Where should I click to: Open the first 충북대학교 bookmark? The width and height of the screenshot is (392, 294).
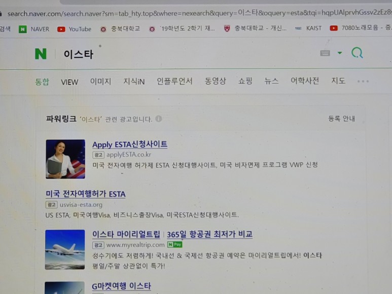(x=120, y=29)
